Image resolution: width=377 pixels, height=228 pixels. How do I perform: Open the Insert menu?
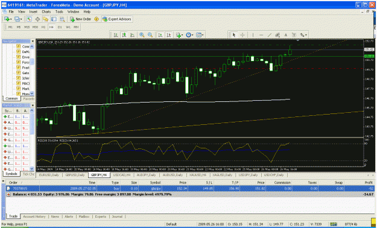[33, 11]
